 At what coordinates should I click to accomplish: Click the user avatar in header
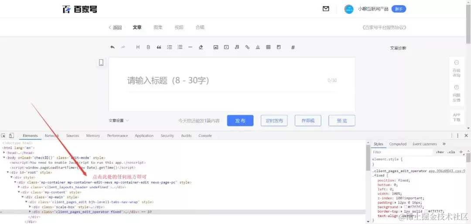(349, 9)
